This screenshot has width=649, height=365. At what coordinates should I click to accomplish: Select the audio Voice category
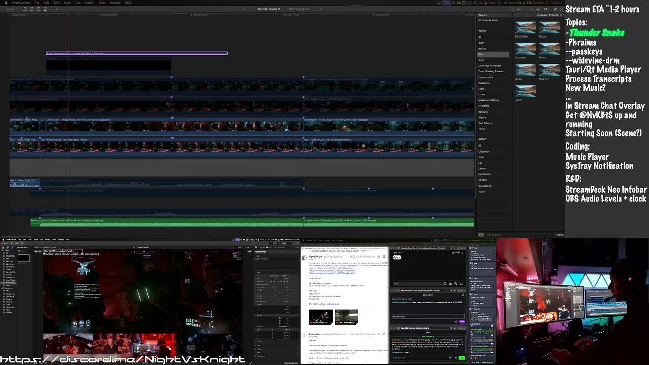(482, 192)
